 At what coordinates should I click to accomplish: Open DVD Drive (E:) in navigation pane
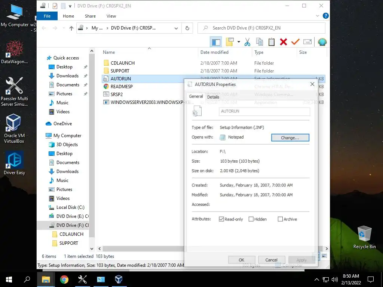click(72, 216)
